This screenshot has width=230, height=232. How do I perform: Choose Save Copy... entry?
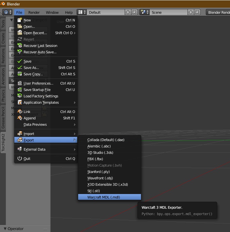(x=46, y=74)
